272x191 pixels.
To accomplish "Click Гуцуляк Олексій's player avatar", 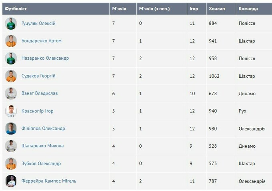I will pos(11,24).
